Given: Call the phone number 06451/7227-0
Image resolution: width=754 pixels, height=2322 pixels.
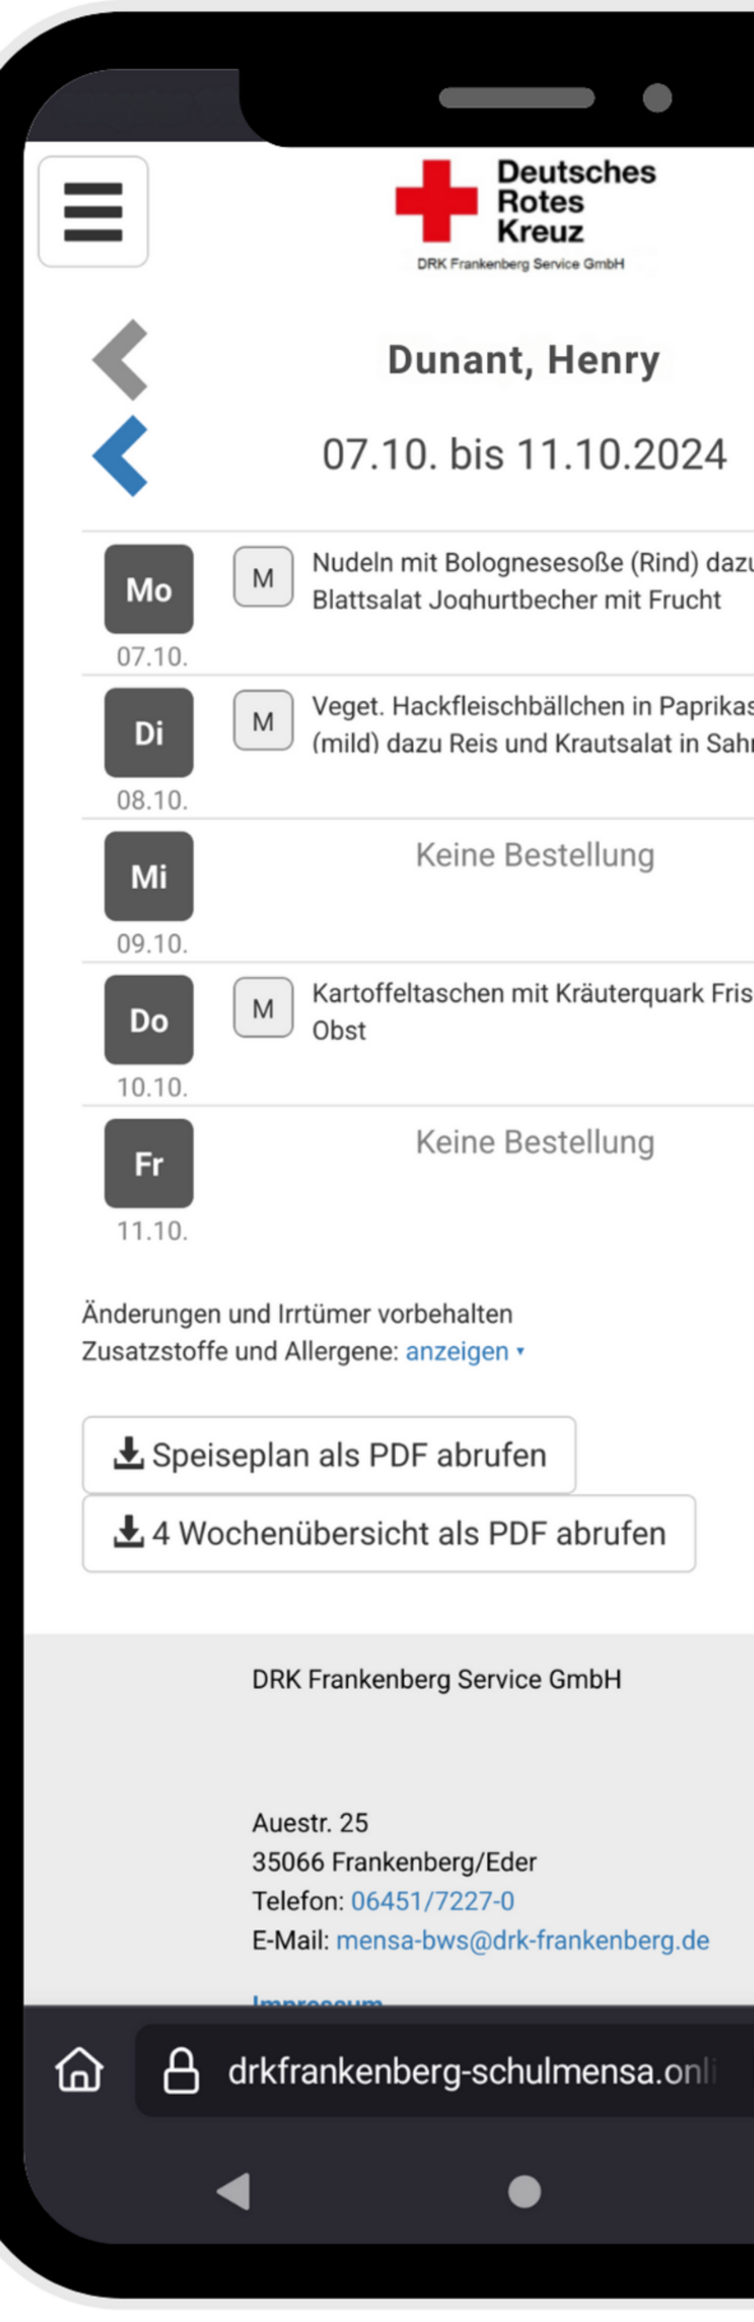Looking at the screenshot, I should 433,1901.
